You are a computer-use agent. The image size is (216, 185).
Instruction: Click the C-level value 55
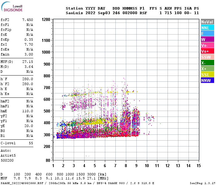tap(31, 143)
